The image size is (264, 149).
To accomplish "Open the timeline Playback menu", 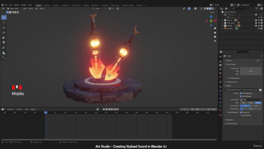I will tap(11, 109).
